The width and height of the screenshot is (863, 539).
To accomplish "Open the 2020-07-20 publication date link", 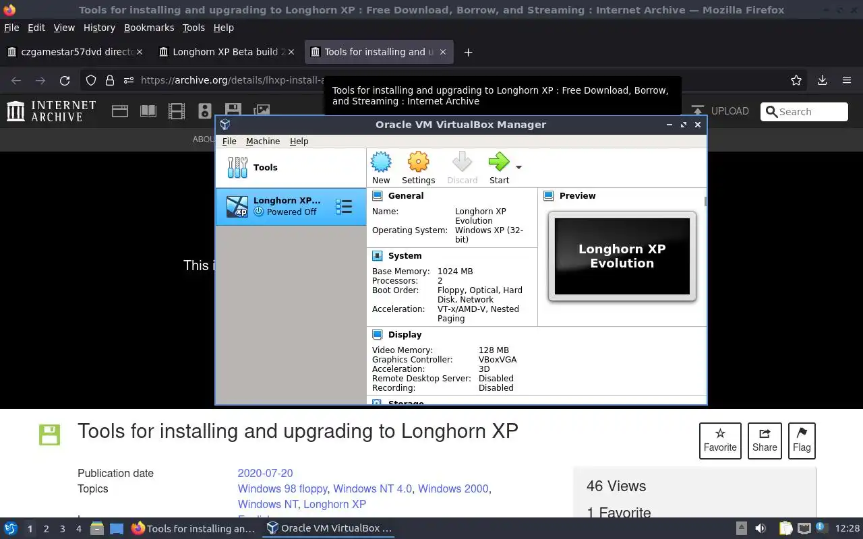I will (265, 473).
